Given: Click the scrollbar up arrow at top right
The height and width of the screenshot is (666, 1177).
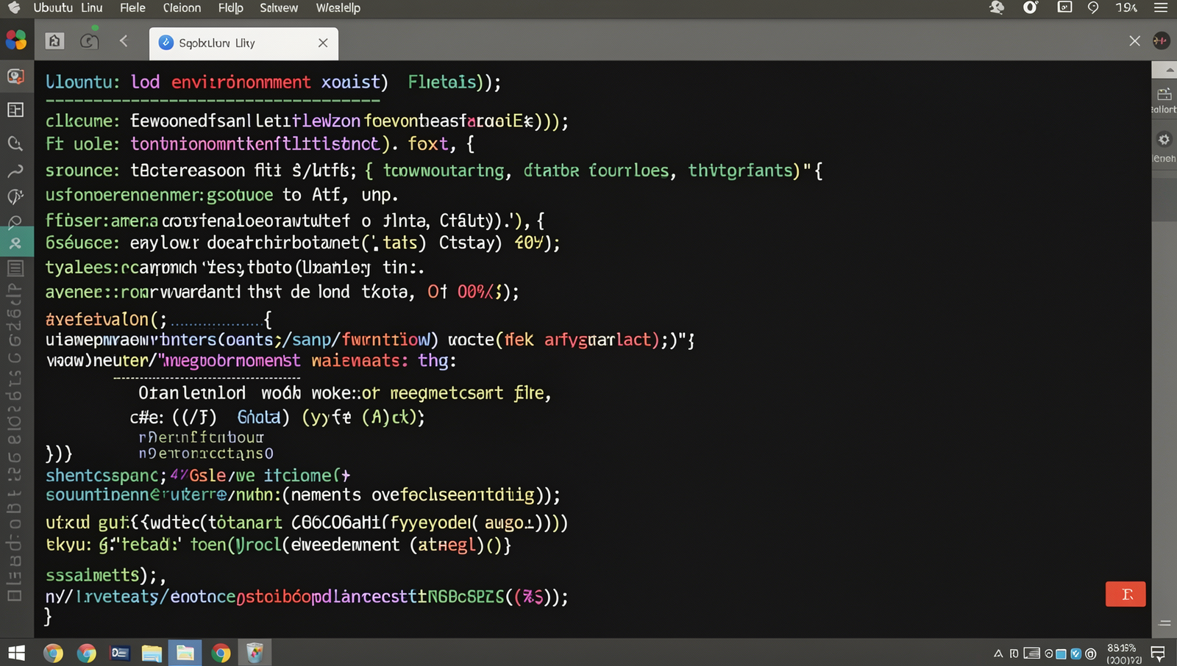Looking at the screenshot, I should tap(1168, 71).
